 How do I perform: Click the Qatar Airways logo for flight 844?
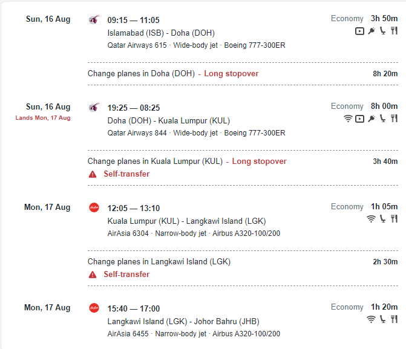[94, 107]
